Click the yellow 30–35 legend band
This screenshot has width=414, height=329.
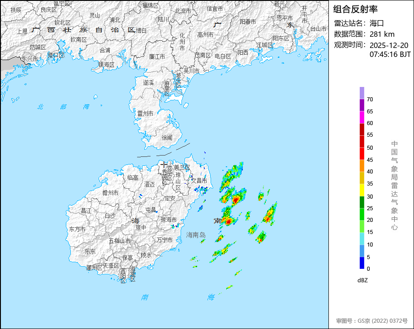(362, 190)
